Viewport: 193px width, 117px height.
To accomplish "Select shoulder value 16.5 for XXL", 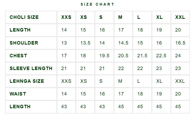I will click(x=180, y=43).
